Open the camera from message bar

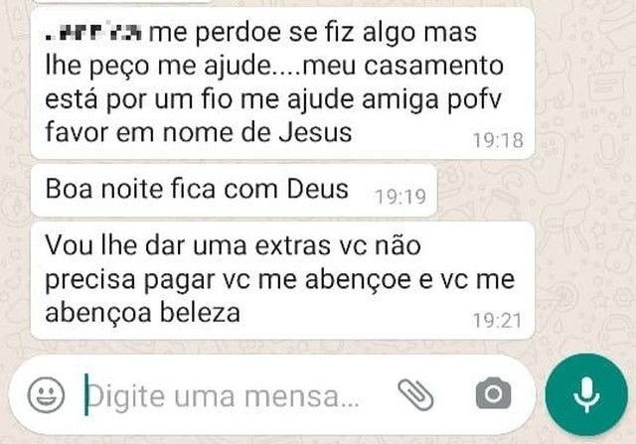point(493,393)
